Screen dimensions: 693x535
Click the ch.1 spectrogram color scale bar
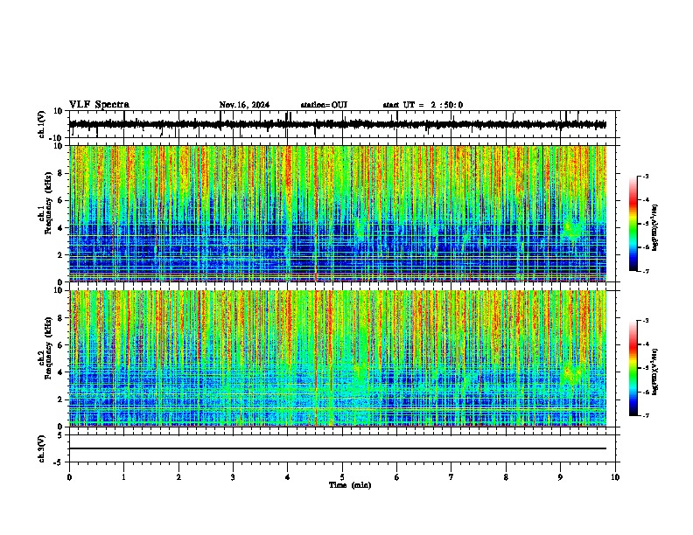[x=633, y=224]
